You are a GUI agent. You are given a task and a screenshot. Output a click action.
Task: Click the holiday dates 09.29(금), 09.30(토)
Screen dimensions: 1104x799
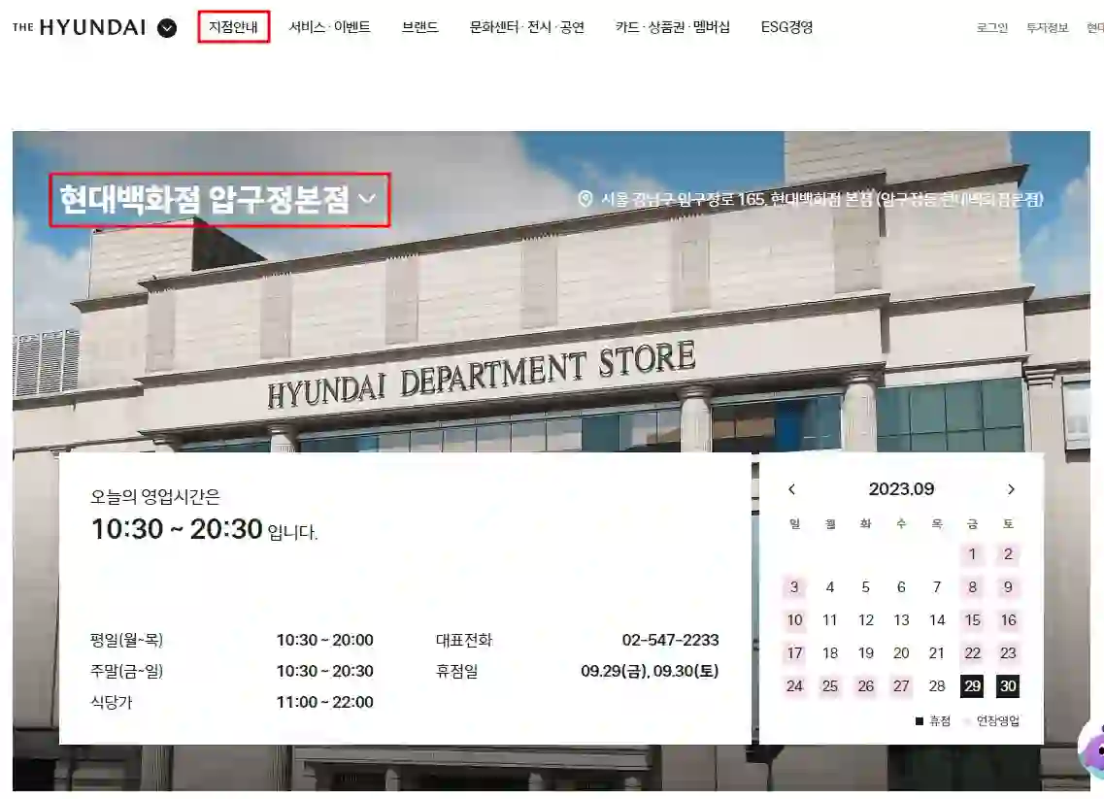point(650,671)
